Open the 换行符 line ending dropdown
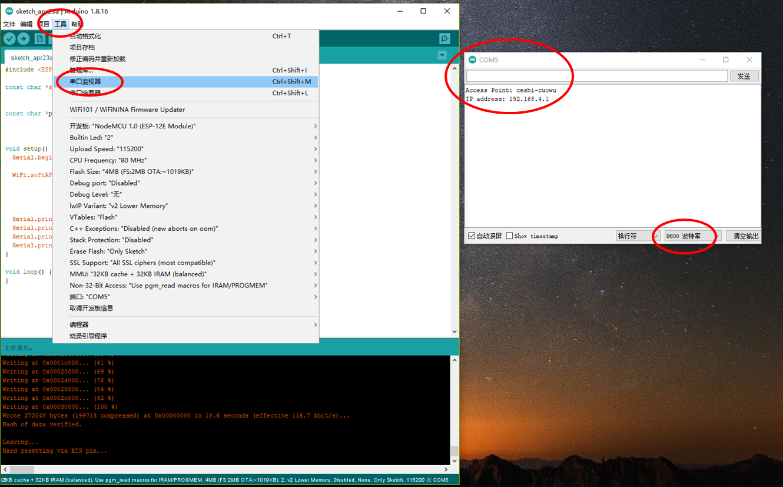This screenshot has height=487, width=783. click(x=638, y=236)
